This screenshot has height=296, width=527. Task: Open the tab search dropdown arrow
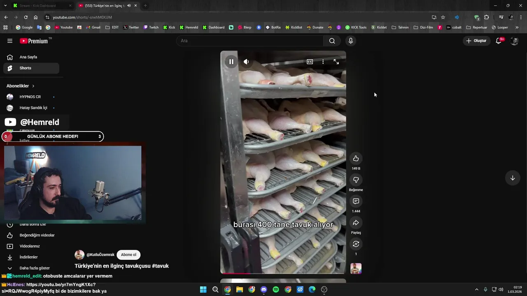[x=5, y=6]
